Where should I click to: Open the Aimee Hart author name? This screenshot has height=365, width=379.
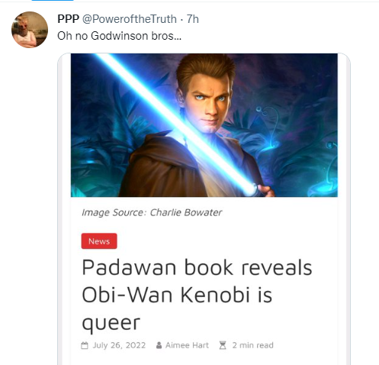coord(187,345)
